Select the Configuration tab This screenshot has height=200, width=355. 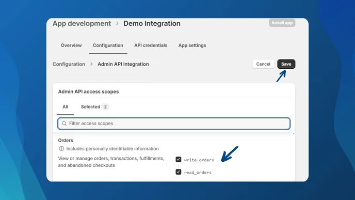tap(108, 45)
